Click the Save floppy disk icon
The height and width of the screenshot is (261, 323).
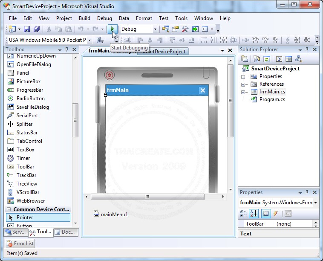click(x=27, y=29)
